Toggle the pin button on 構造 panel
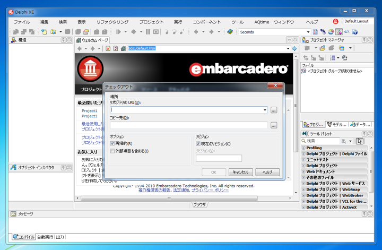 click(63, 40)
